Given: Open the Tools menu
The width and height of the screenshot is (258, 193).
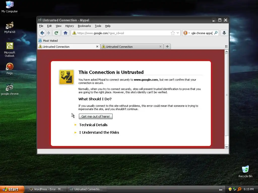Looking at the screenshot, I should click(98, 26).
